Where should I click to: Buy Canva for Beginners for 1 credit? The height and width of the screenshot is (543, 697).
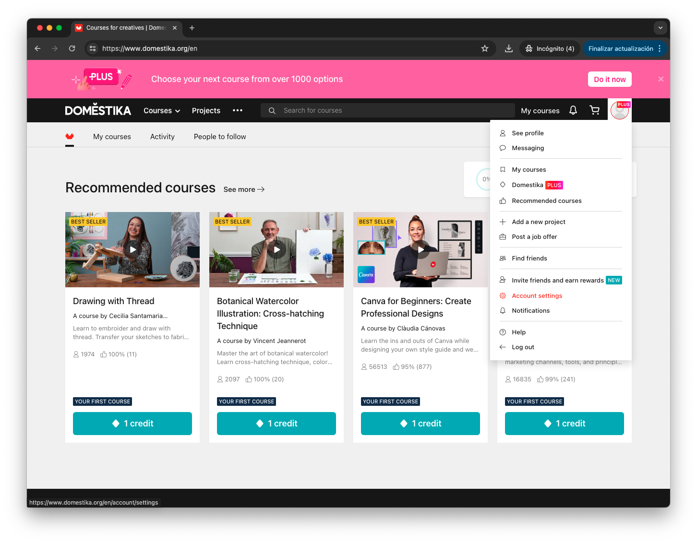[421, 424]
